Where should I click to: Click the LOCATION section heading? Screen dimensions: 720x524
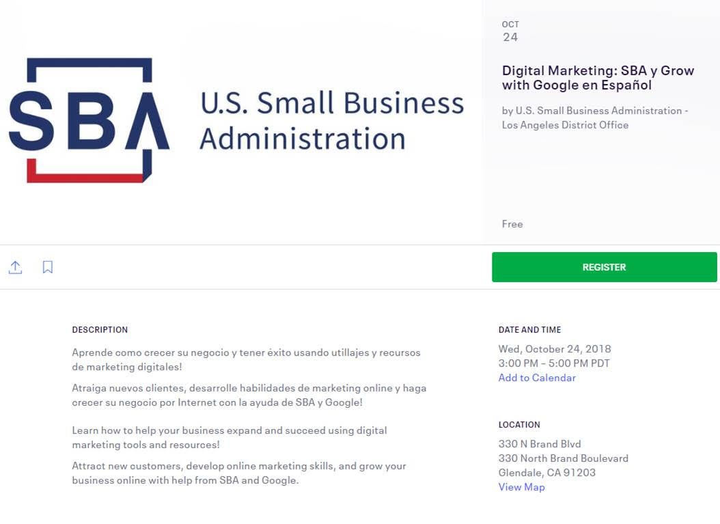[x=519, y=425]
